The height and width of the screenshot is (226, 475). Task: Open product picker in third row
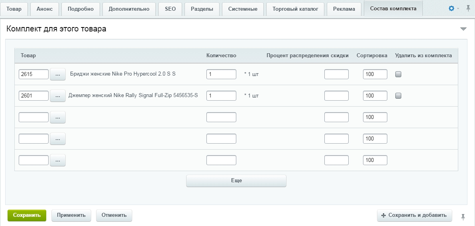coord(57,117)
